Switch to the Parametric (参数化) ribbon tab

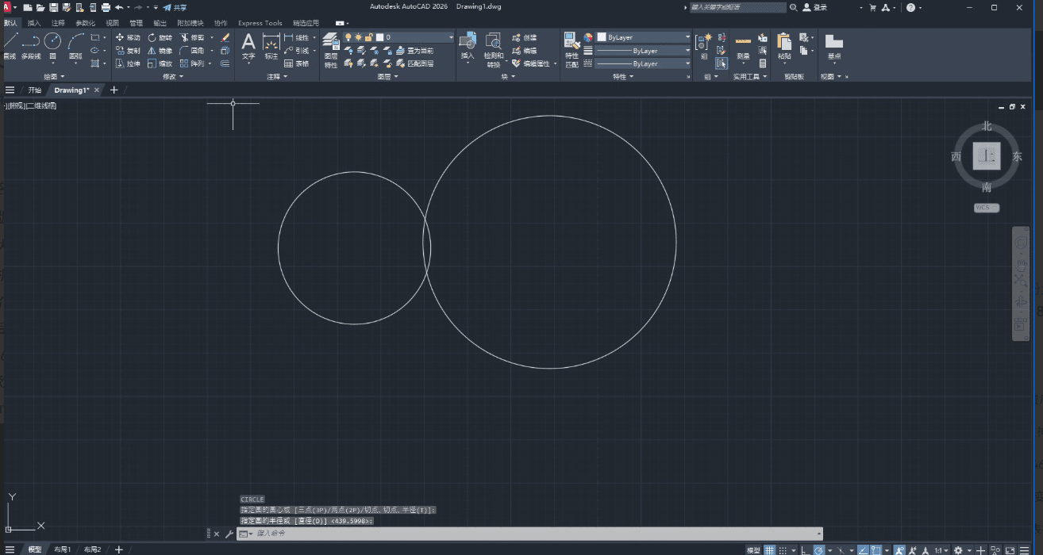(85, 23)
